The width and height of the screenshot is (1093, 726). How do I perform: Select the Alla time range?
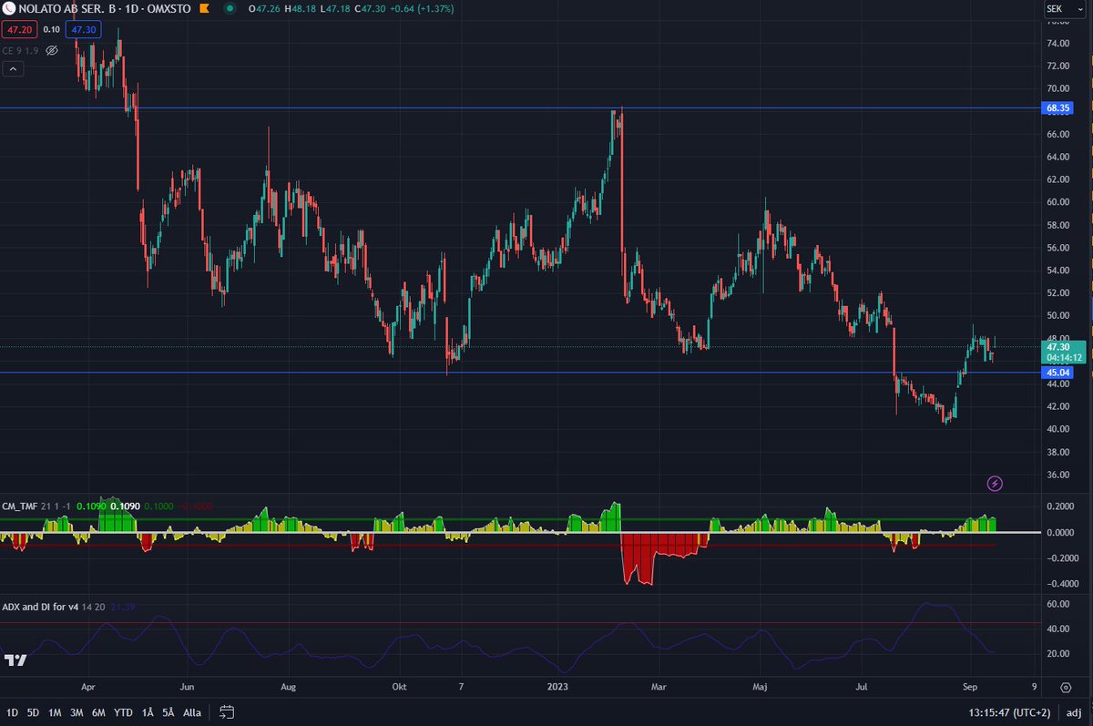pyautogui.click(x=192, y=711)
